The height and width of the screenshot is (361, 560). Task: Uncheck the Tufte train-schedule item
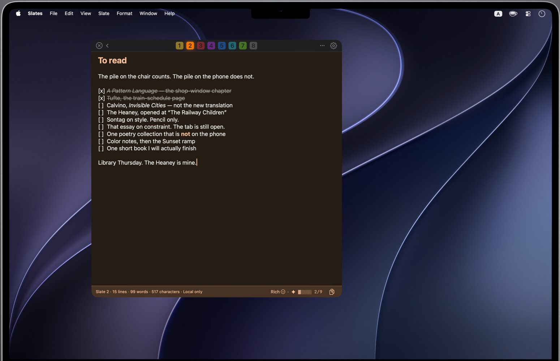click(102, 98)
